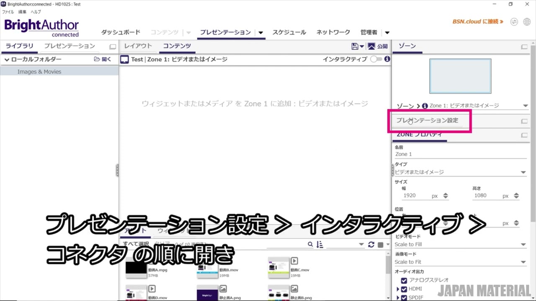Open the ヘルプ menu
This screenshot has height=301, width=536.
point(36,12)
